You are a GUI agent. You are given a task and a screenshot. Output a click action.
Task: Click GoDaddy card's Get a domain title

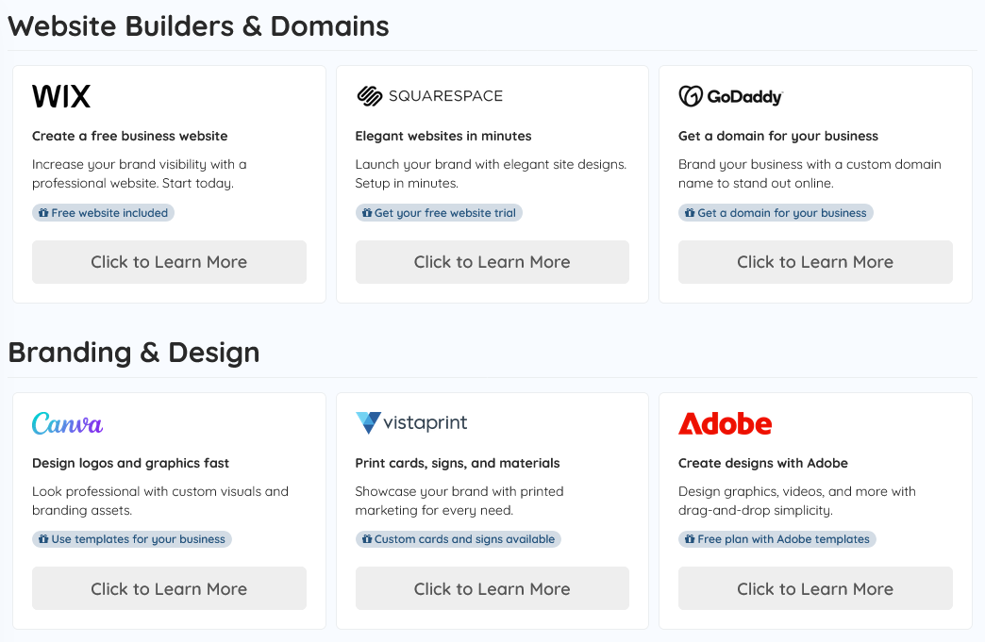(x=778, y=136)
